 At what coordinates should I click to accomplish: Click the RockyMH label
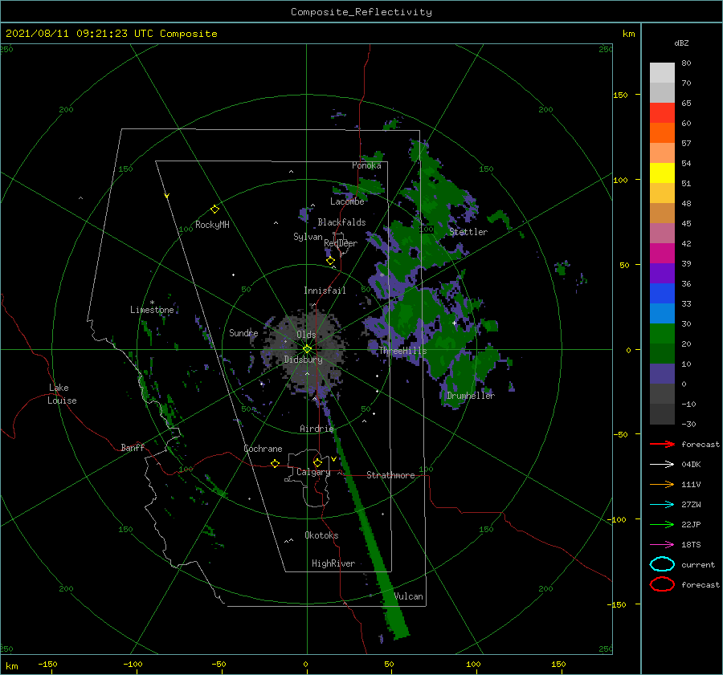pos(212,225)
